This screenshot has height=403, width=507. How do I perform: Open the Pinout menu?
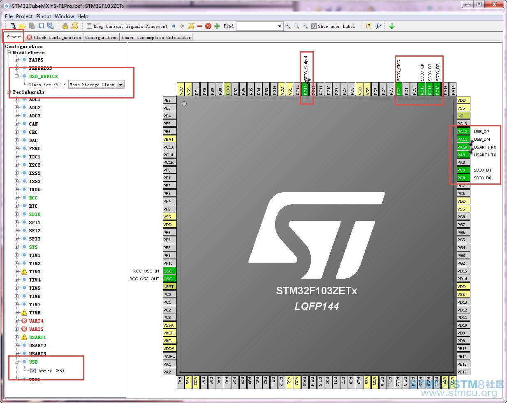pos(44,16)
